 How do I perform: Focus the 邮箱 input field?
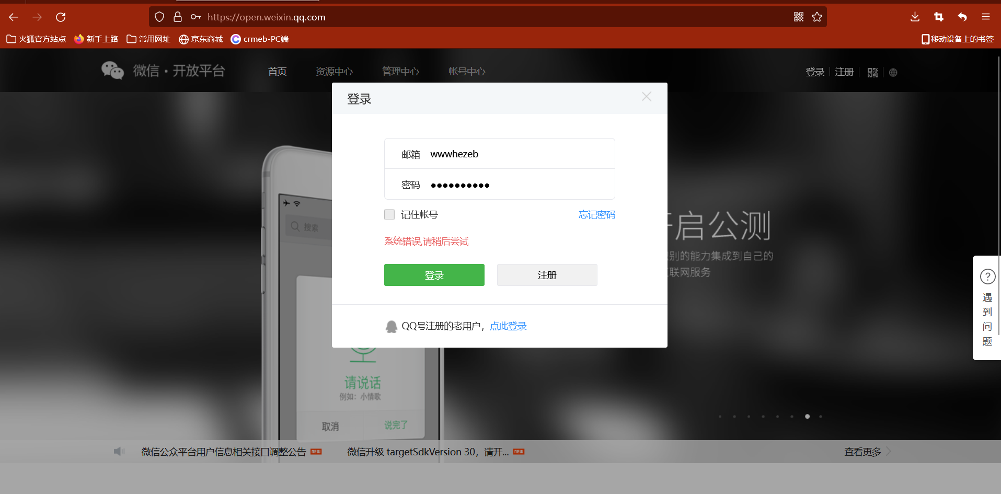click(500, 154)
